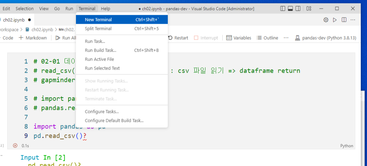
Task: Select the pandas-dev (Python 3.8.13) kernel
Action: [x=326, y=38]
